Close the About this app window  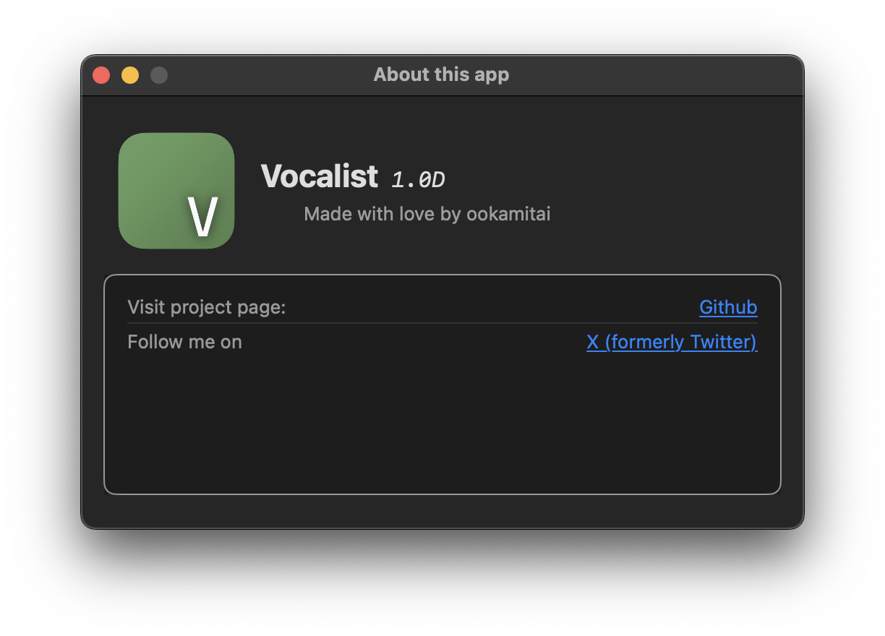[101, 75]
